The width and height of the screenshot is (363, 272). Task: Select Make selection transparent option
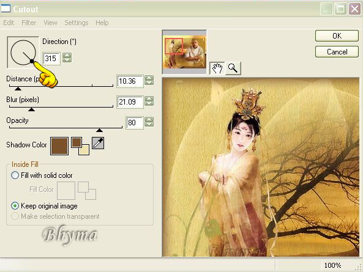coord(55,216)
